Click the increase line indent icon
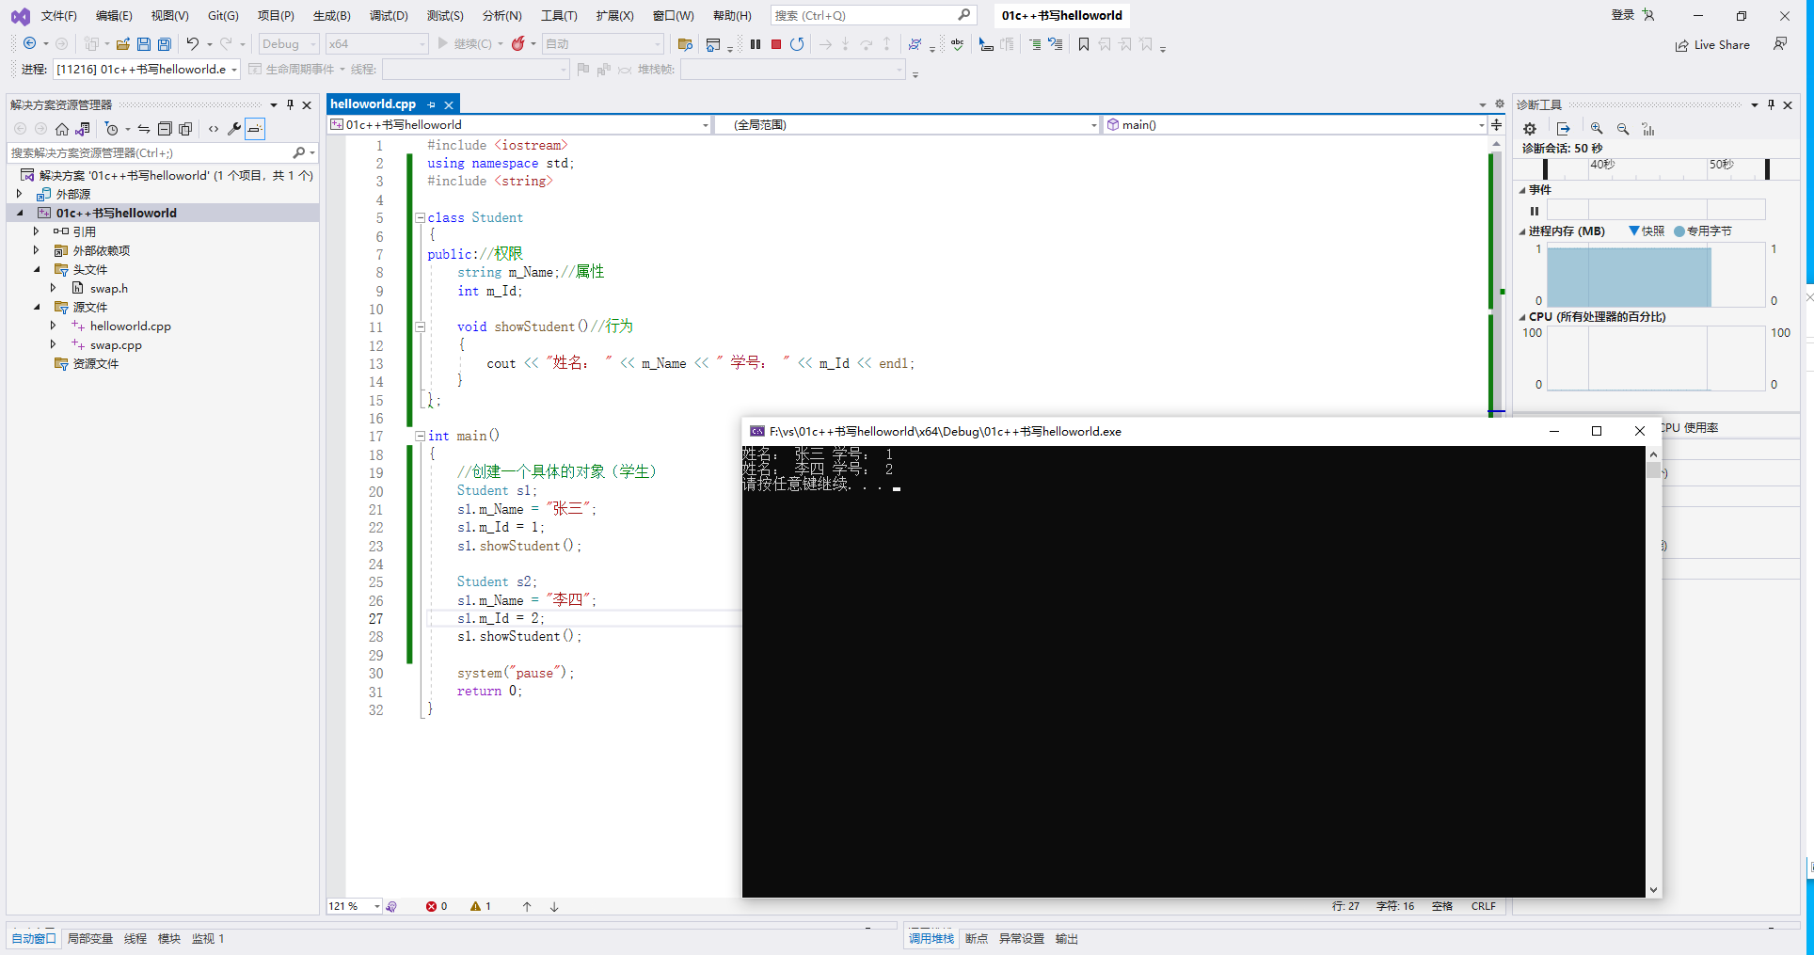This screenshot has height=955, width=1814. [1035, 44]
